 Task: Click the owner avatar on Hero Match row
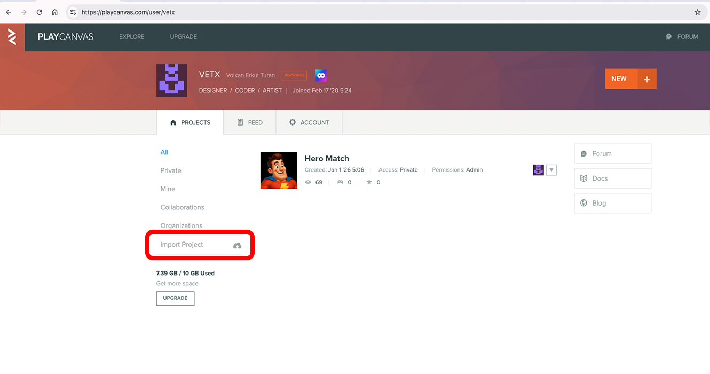[538, 170]
